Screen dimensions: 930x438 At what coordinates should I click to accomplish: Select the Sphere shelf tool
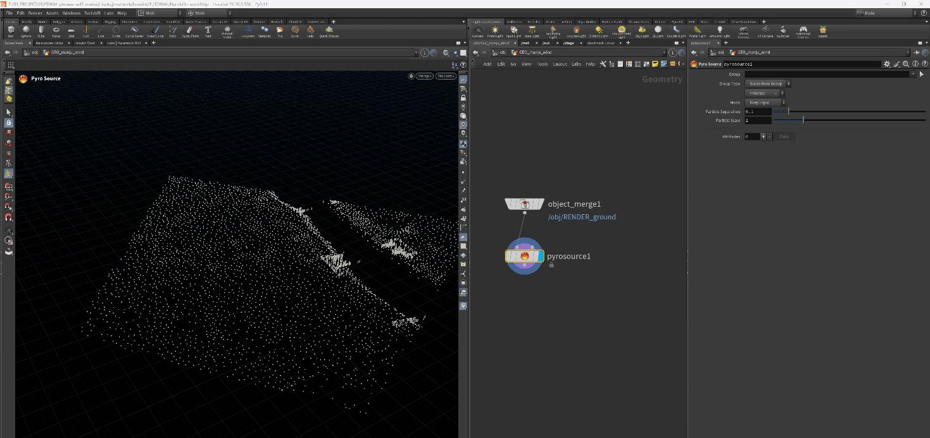[26, 31]
